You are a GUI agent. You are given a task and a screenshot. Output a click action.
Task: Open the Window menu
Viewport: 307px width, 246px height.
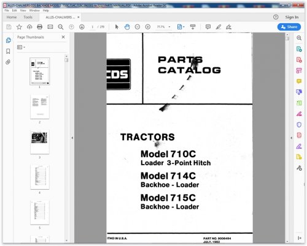tap(34, 10)
